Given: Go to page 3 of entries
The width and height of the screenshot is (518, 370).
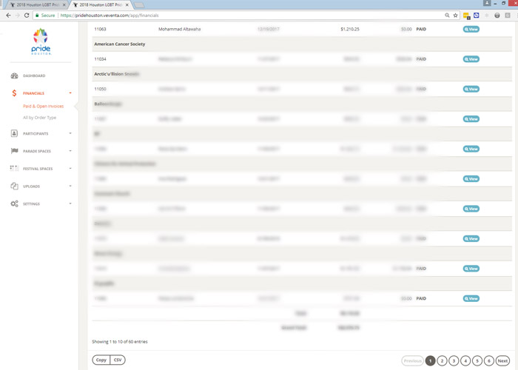Looking at the screenshot, I should tap(454, 361).
